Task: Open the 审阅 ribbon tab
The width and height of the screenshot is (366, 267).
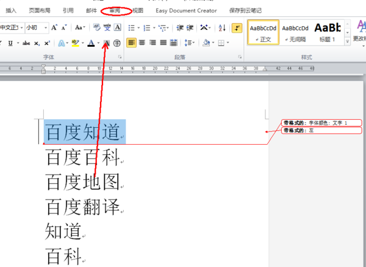Action: (115, 10)
